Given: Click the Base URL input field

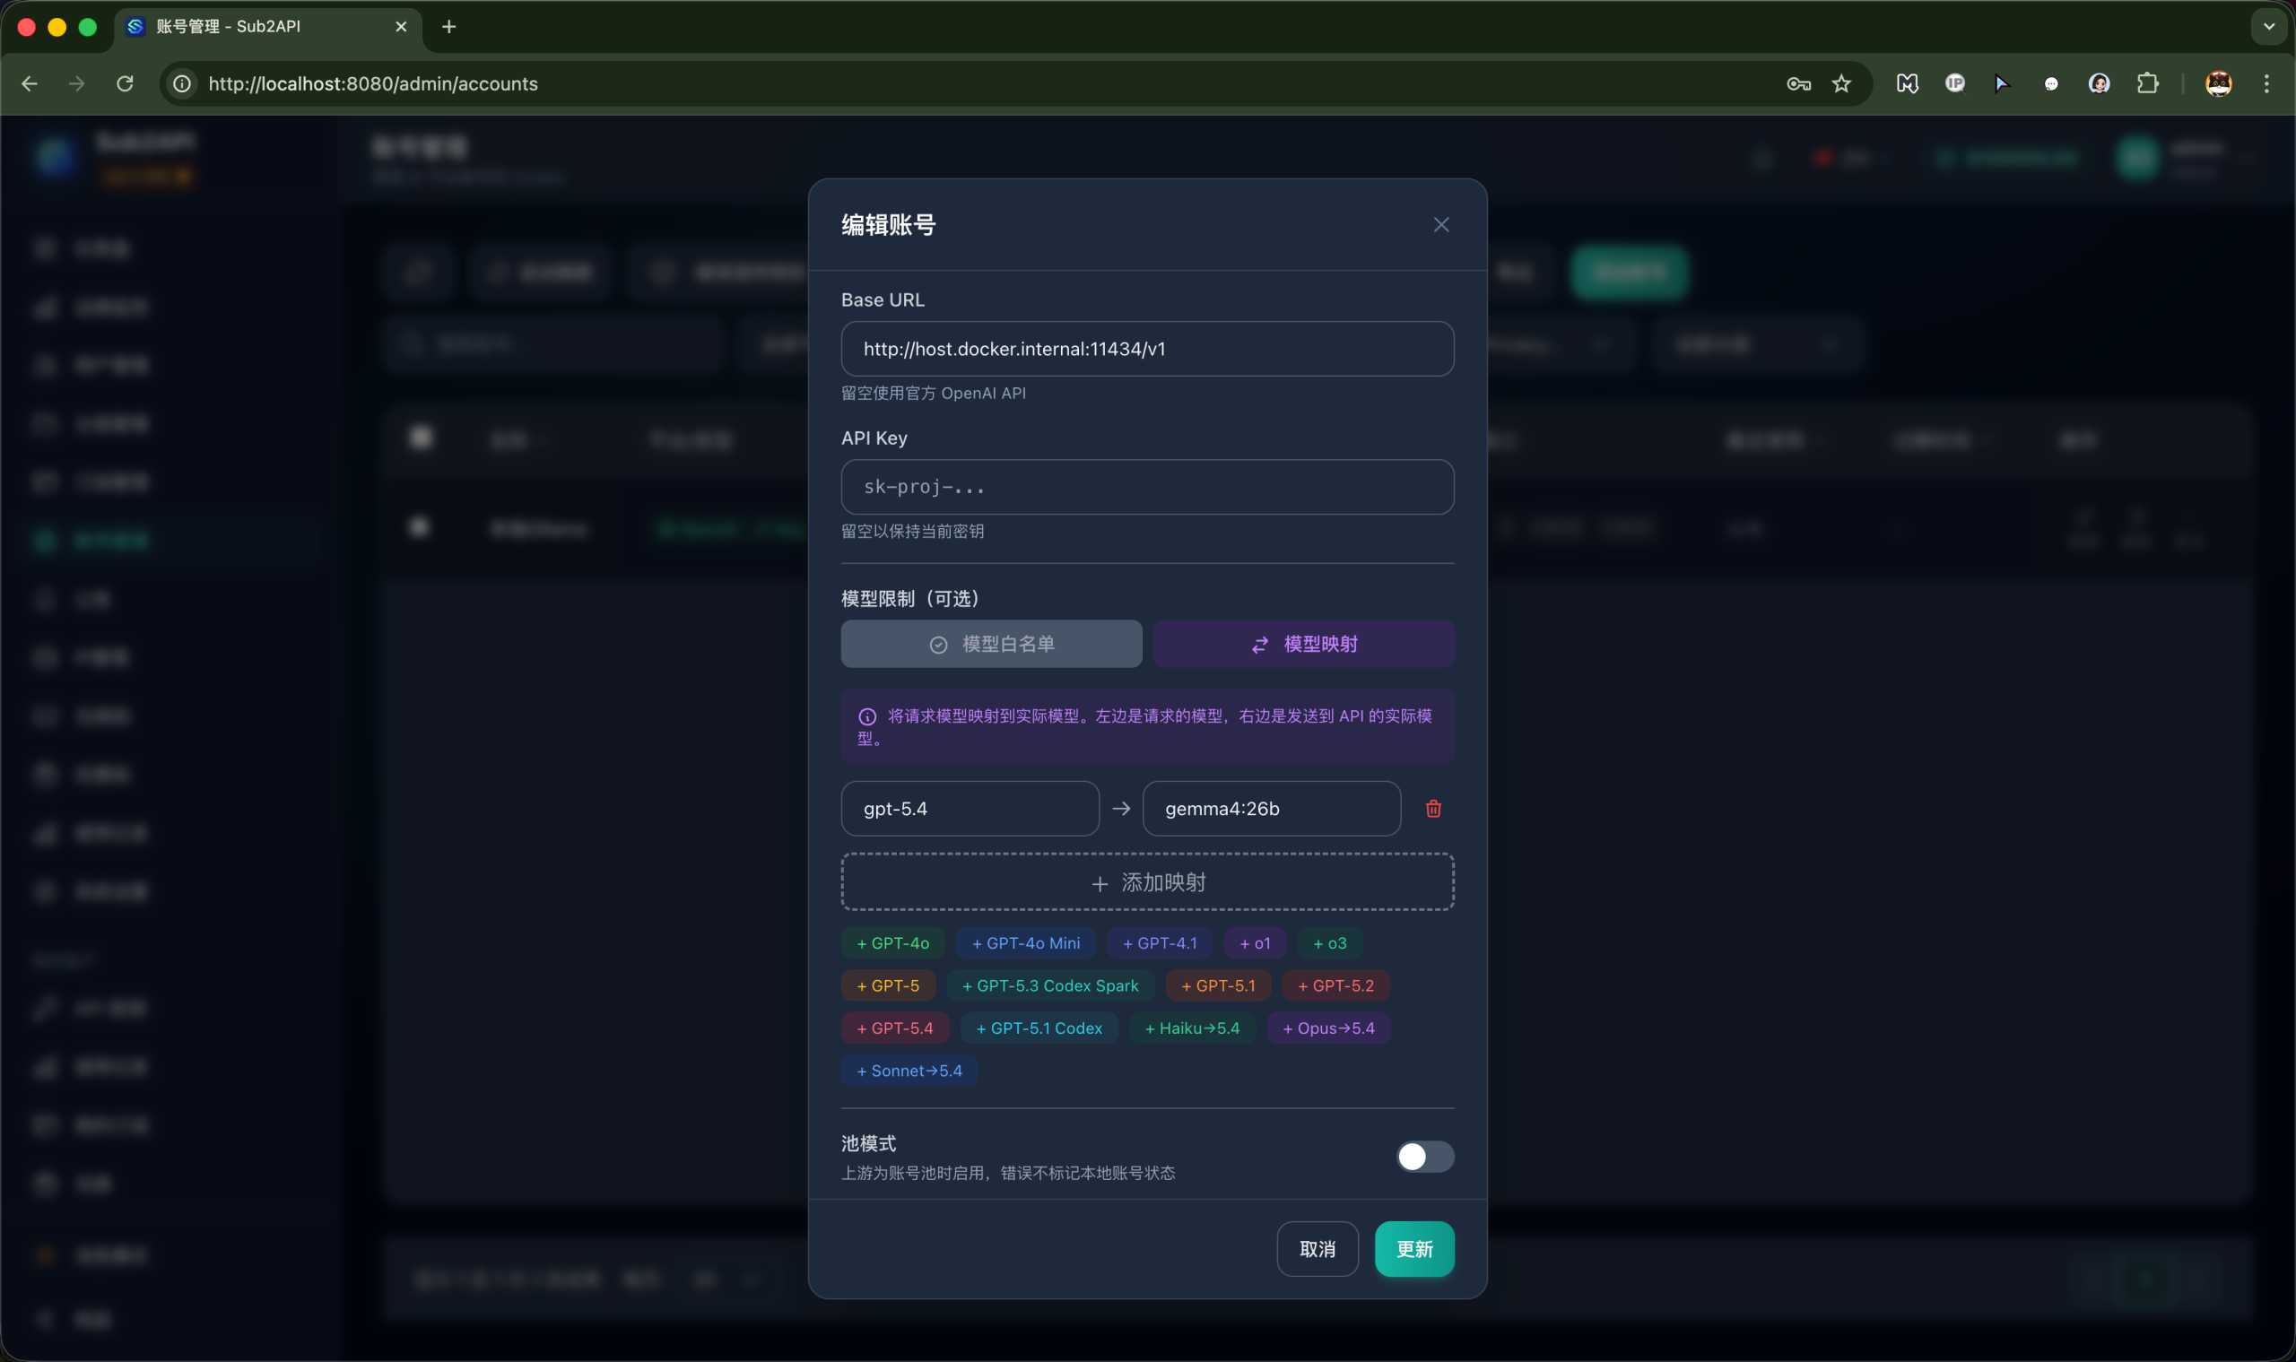Looking at the screenshot, I should coord(1147,349).
